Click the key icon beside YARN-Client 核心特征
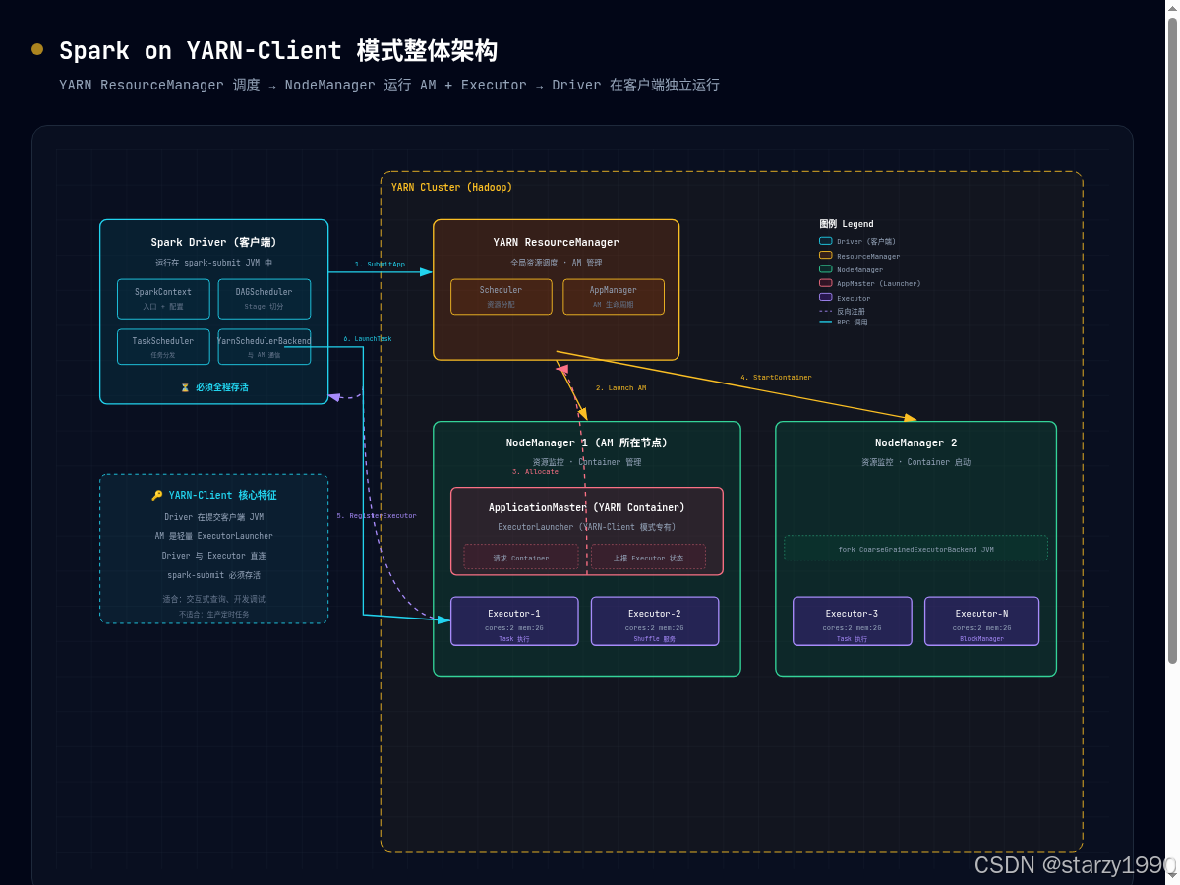Image resolution: width=1180 pixels, height=885 pixels. tap(156, 496)
